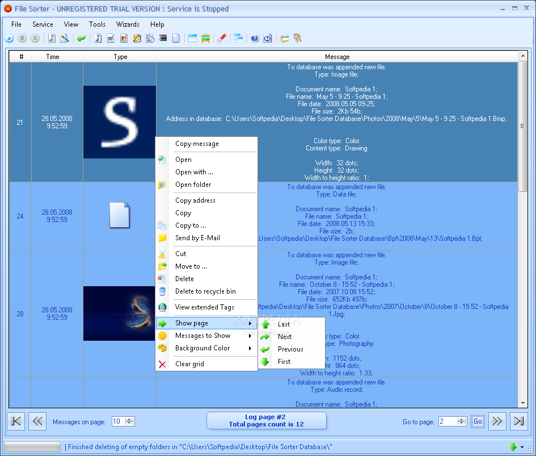Click the folder cards toolbar icon
Viewport: 536px width, 456px height.
[x=284, y=39]
